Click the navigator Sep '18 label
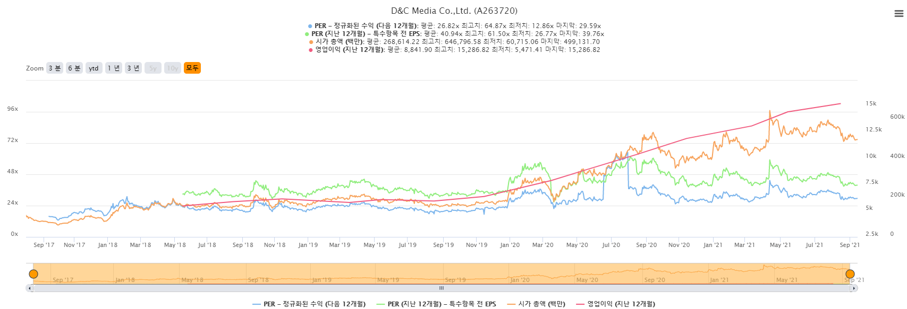The height and width of the screenshot is (309, 907). click(259, 280)
